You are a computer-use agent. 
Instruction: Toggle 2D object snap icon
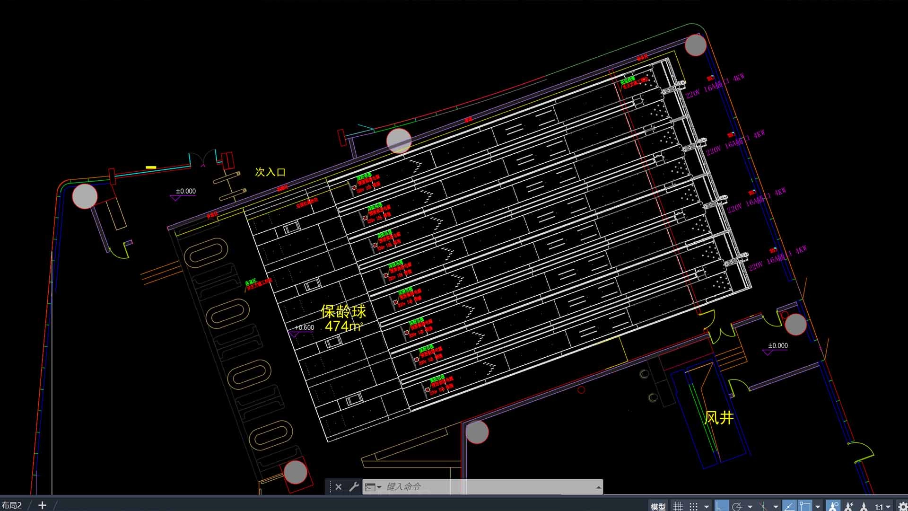click(805, 506)
